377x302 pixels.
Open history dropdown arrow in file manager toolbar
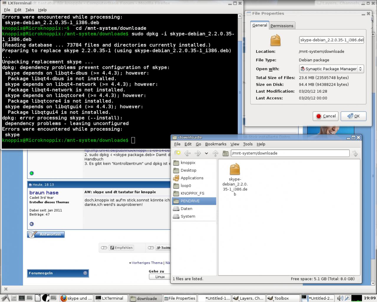pos(206,153)
